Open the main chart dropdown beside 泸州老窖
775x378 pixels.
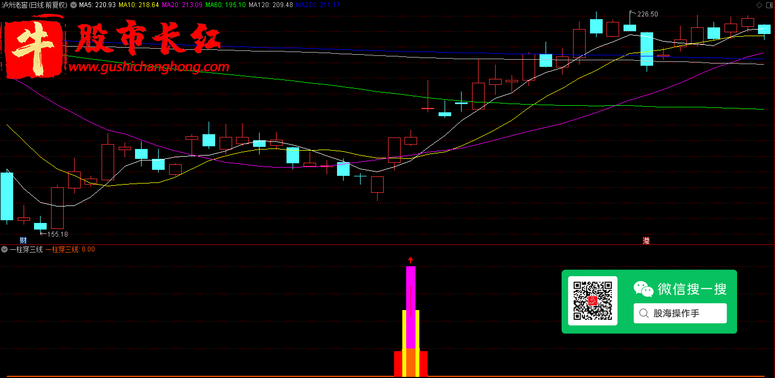click(73, 5)
